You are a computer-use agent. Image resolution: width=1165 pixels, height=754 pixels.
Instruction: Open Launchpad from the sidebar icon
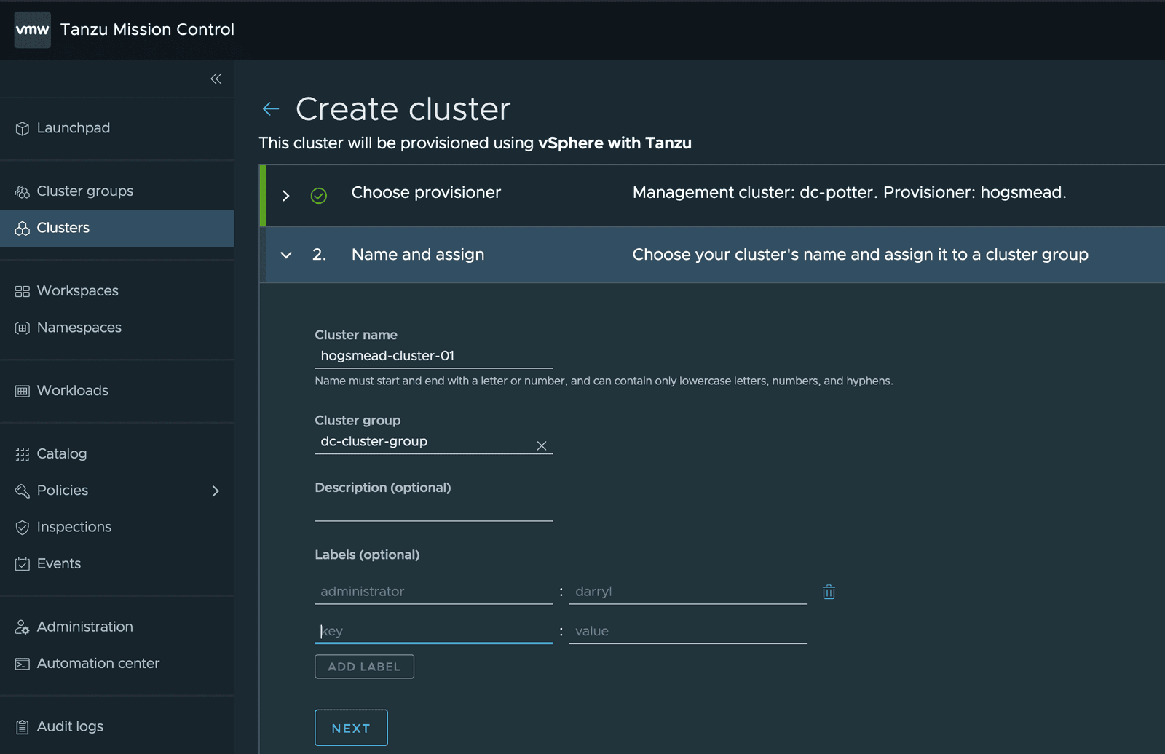click(x=22, y=127)
